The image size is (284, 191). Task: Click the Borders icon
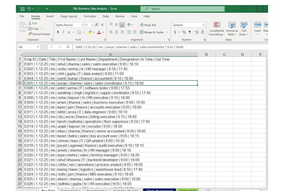coord(79,32)
